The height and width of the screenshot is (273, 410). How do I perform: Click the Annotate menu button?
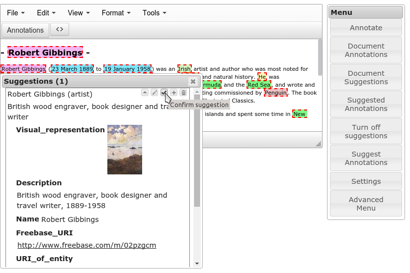click(x=366, y=28)
